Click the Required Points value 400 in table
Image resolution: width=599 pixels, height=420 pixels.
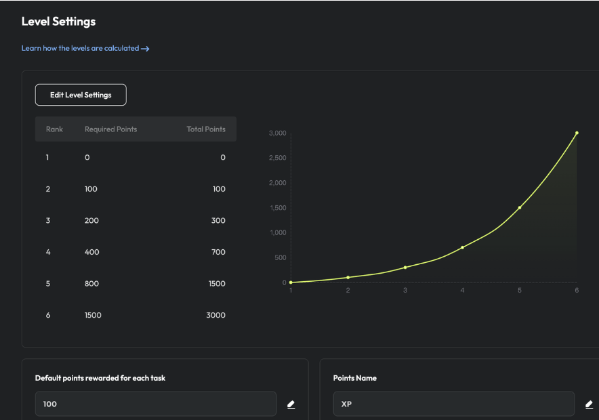click(91, 252)
